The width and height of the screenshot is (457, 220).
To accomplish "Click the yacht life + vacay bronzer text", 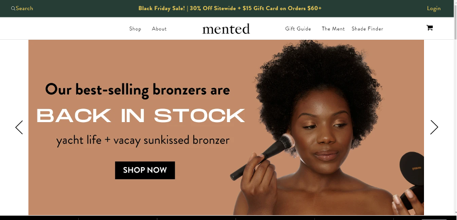I will (x=143, y=141).
